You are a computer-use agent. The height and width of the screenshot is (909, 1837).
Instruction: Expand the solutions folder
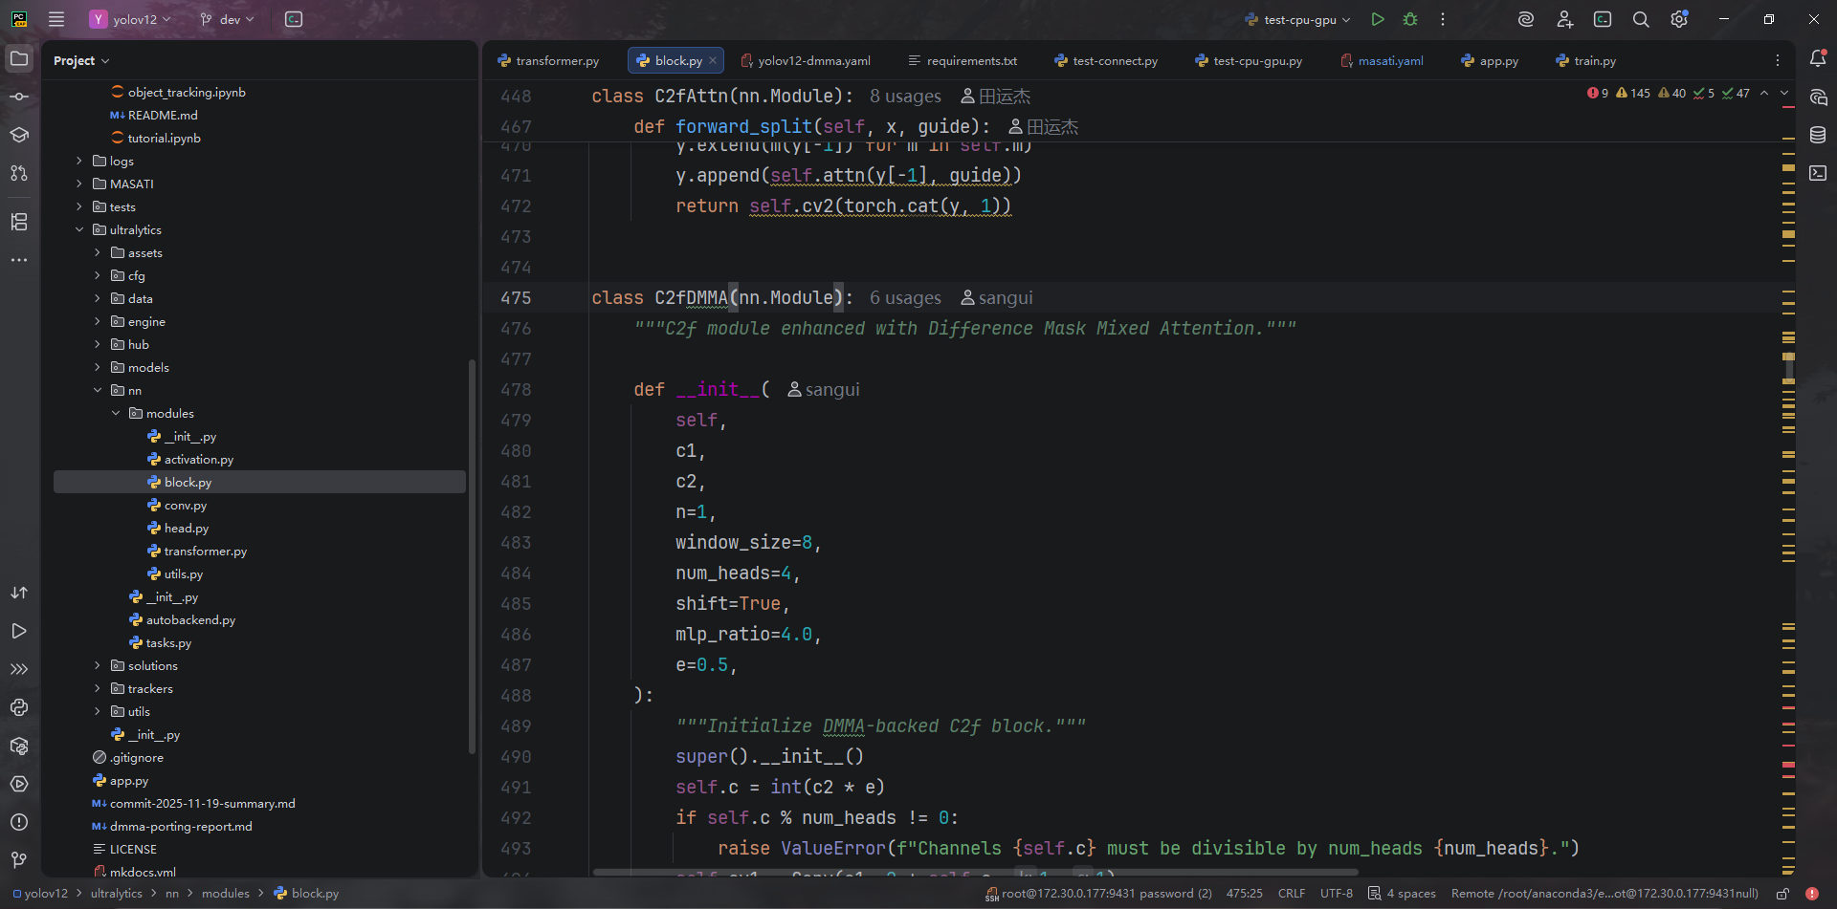click(98, 666)
